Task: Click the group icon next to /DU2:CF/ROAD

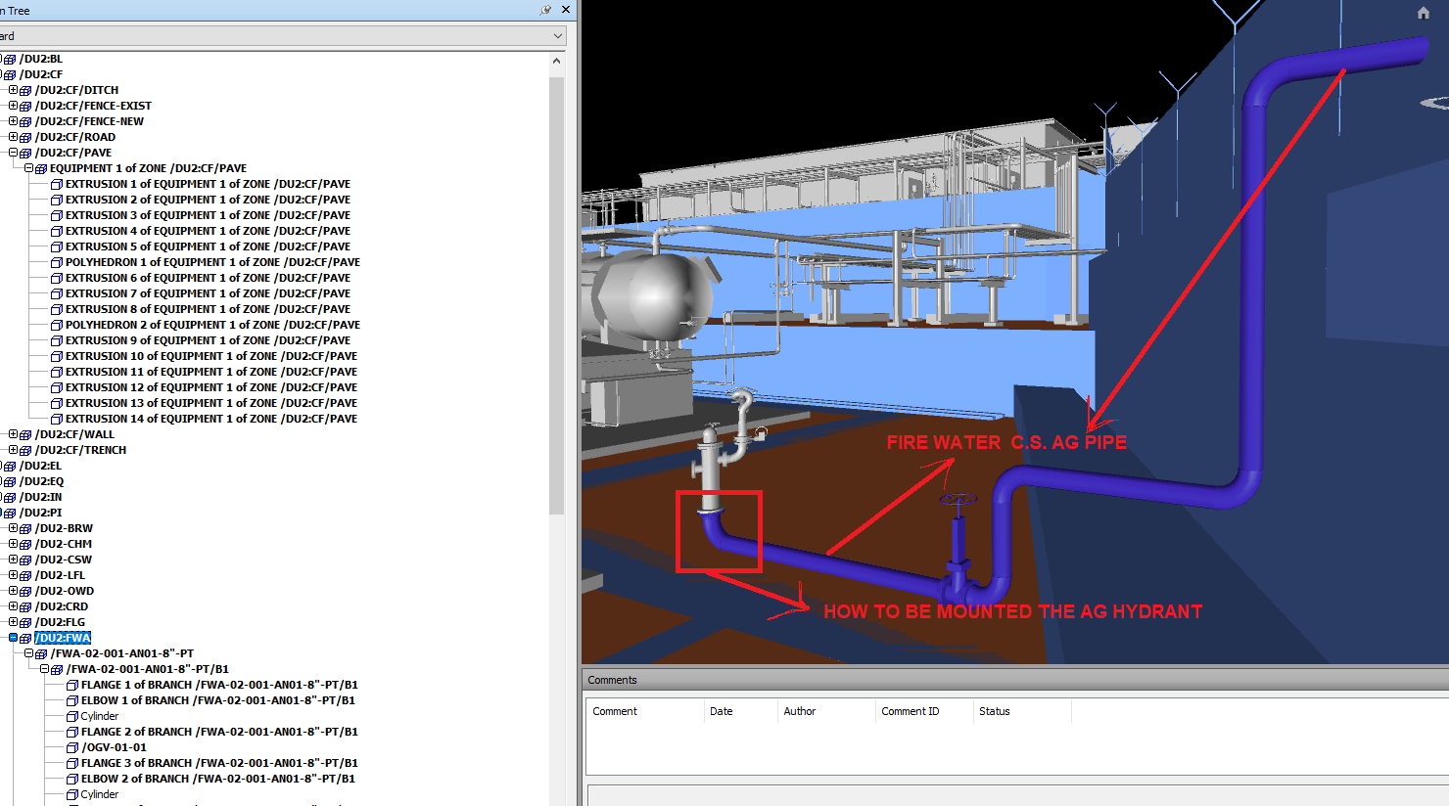Action: click(x=25, y=138)
